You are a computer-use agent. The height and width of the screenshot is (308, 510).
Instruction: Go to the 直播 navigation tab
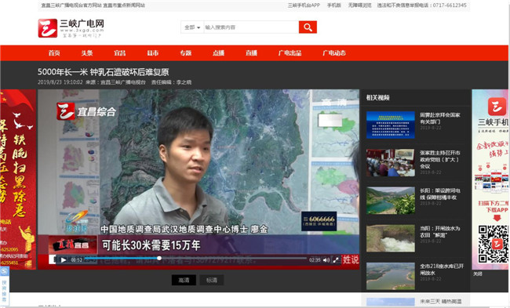click(251, 53)
